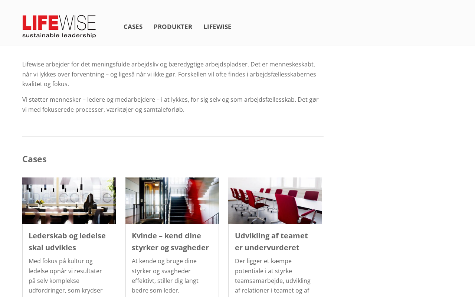This screenshot has width=475, height=297.
Task: Click the red 'LIFE' part of logo
Action: point(40,22)
